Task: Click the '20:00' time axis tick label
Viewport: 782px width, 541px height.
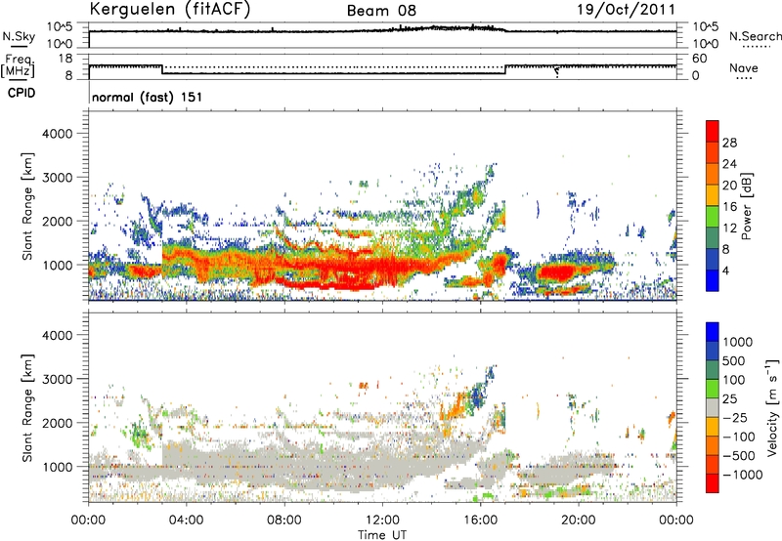Action: point(579,520)
